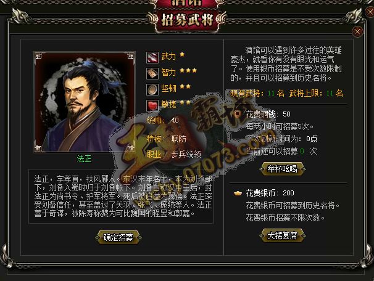
Task: Click the green 法正 name label
Action: [x=84, y=158]
